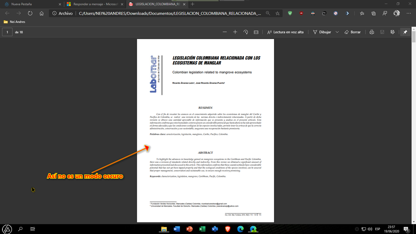Open the address bar zoom indicator
This screenshot has height=234, width=416.
[268, 13]
